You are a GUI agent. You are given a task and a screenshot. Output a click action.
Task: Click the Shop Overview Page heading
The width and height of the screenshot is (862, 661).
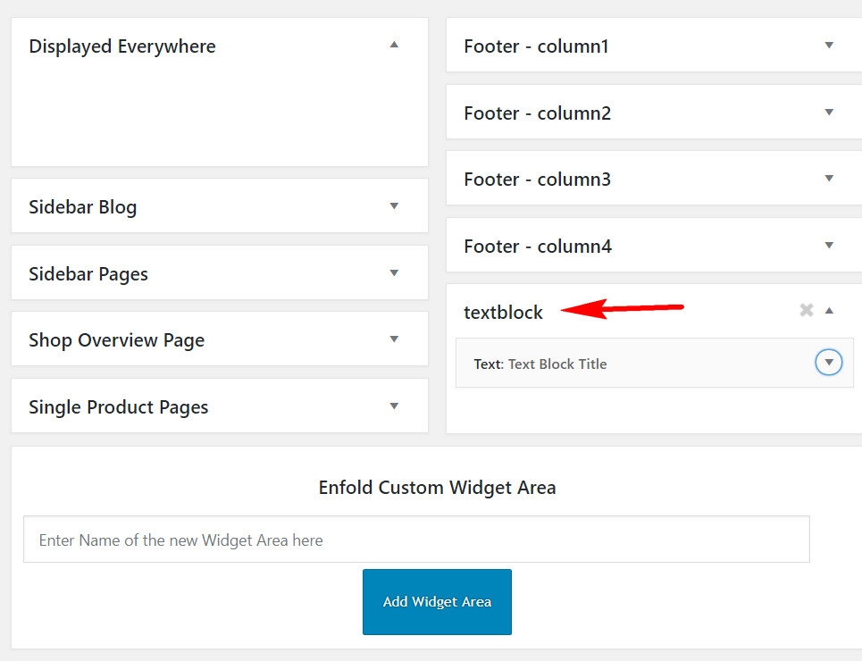pyautogui.click(x=116, y=340)
